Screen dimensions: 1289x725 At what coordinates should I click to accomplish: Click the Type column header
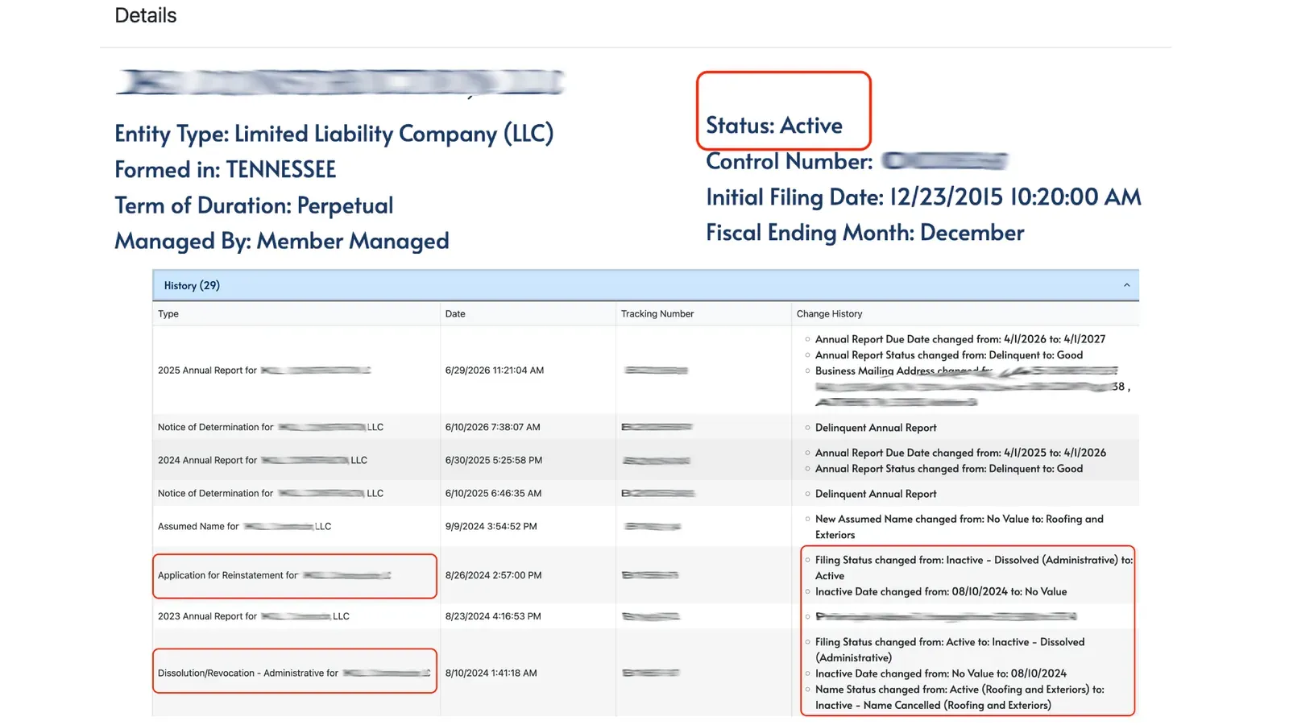168,314
